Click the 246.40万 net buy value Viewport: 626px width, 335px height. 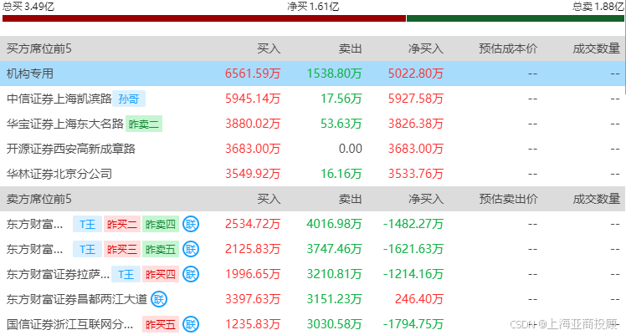pos(419,300)
